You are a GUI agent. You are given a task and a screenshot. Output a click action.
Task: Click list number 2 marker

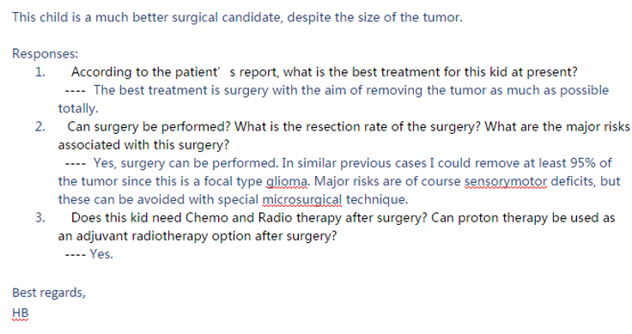coord(40,127)
